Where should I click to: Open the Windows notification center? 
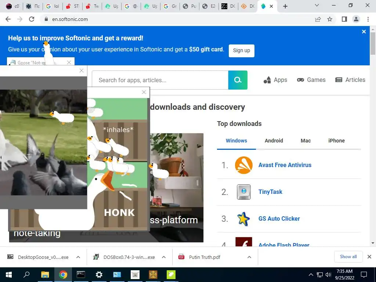(364, 275)
